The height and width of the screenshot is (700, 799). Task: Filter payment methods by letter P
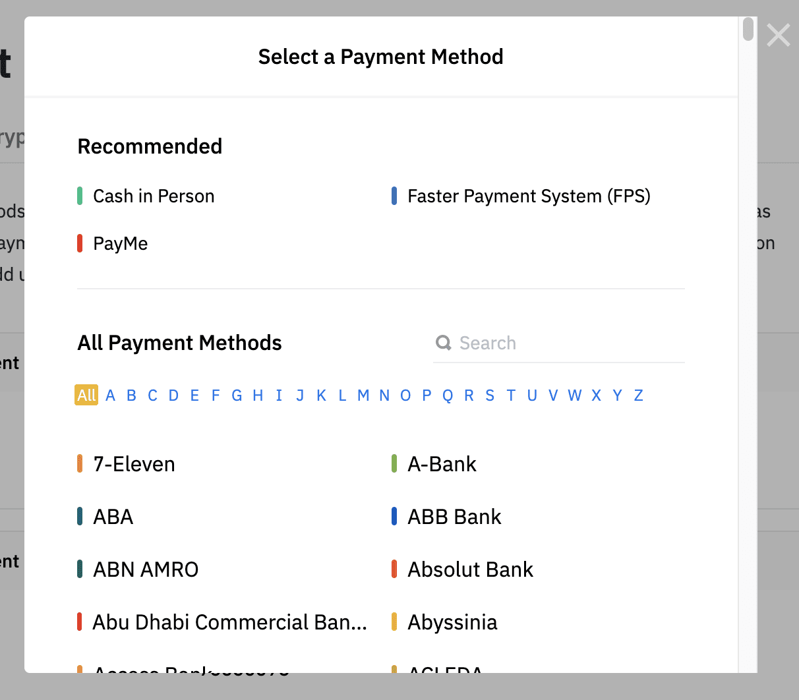click(x=427, y=395)
